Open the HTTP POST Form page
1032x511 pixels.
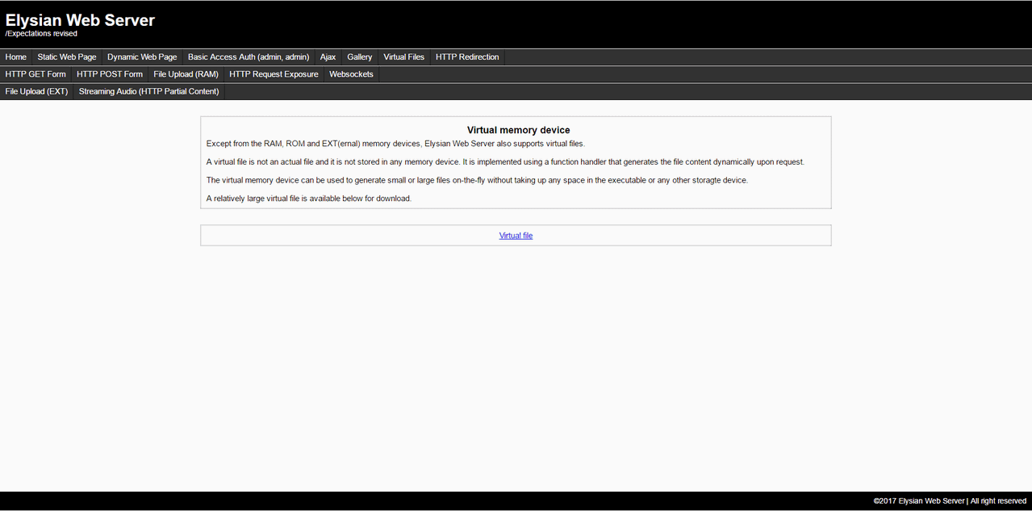coord(110,74)
